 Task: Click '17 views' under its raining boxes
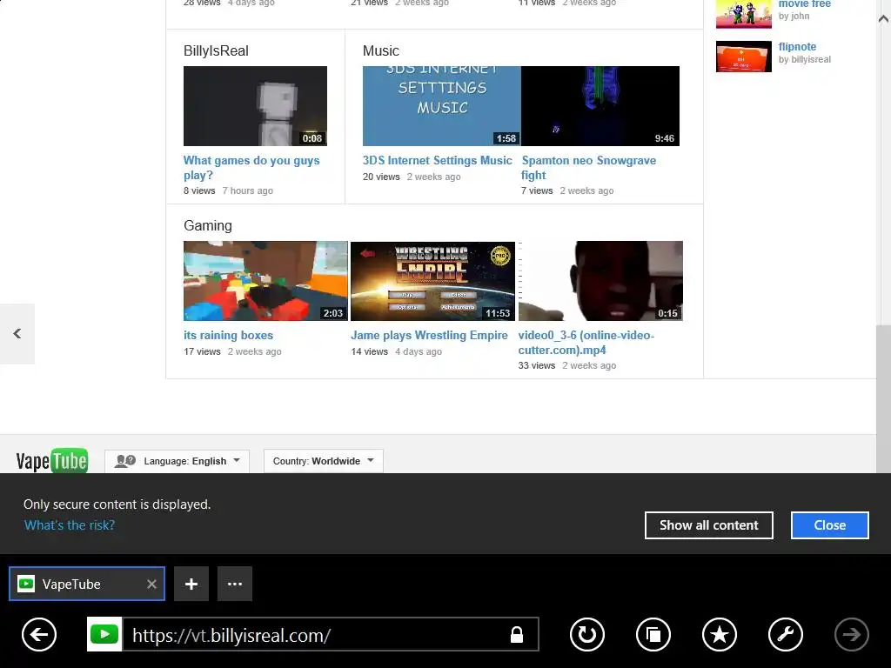tap(202, 351)
